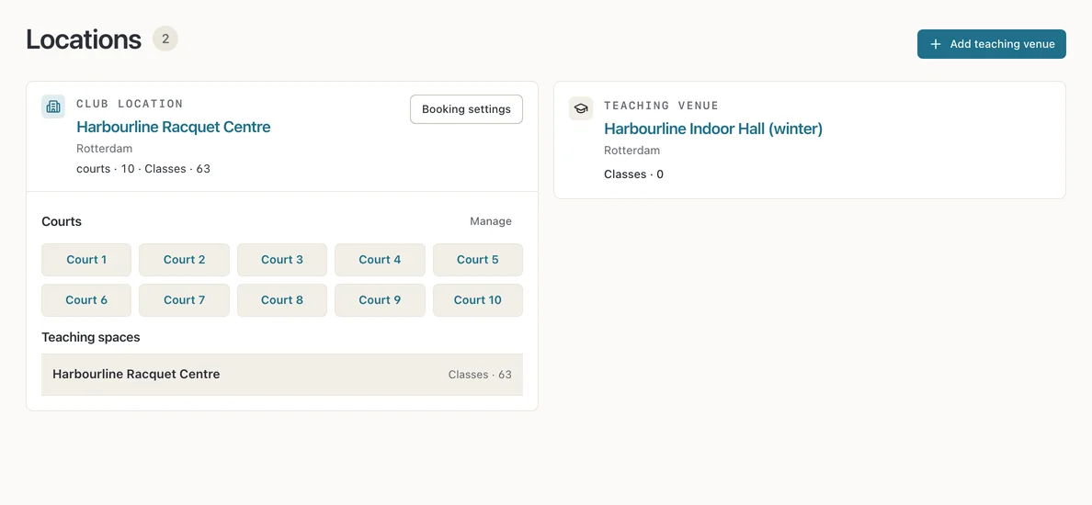Select Court 3
The image size is (1092, 505).
(x=282, y=260)
